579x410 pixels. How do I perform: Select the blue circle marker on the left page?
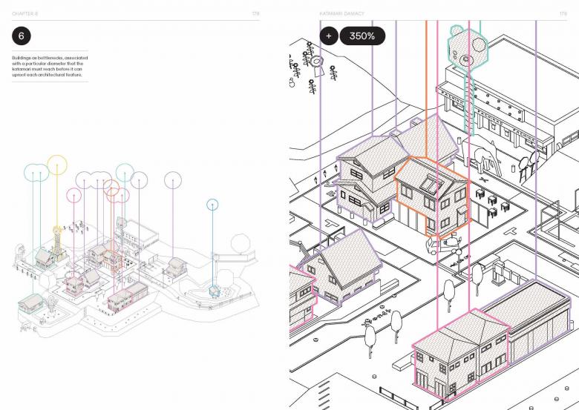[x=212, y=204]
